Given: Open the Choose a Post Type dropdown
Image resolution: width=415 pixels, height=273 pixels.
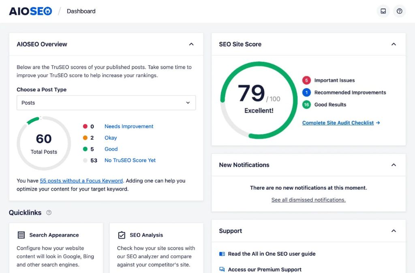Looking at the screenshot, I should 106,103.
